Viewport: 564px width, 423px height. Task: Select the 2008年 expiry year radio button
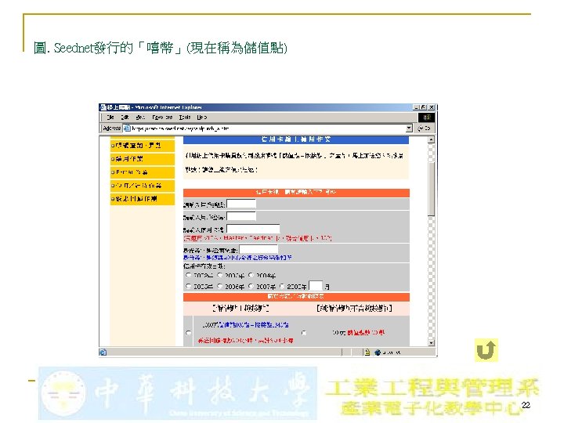(282, 287)
